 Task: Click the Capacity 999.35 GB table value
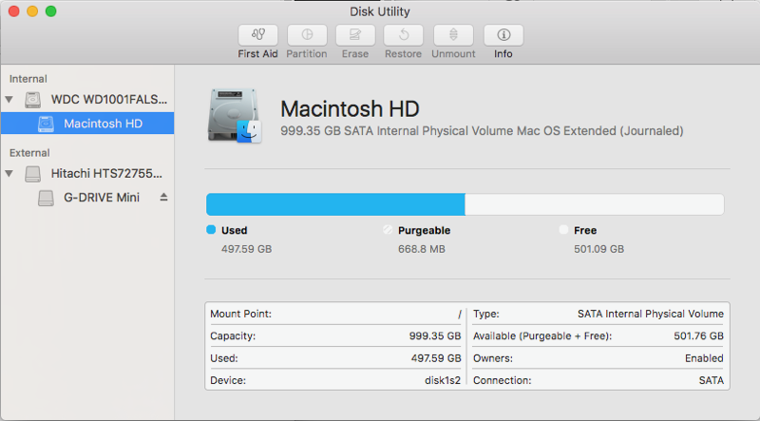[x=435, y=336]
